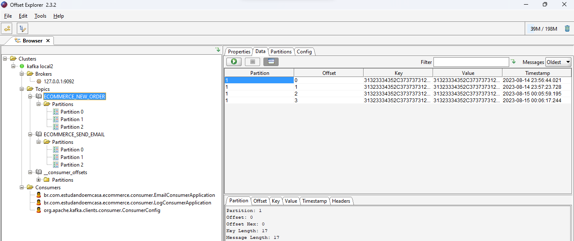Collapse the Clusters root node
This screenshot has height=241, width=574.
(5, 59)
